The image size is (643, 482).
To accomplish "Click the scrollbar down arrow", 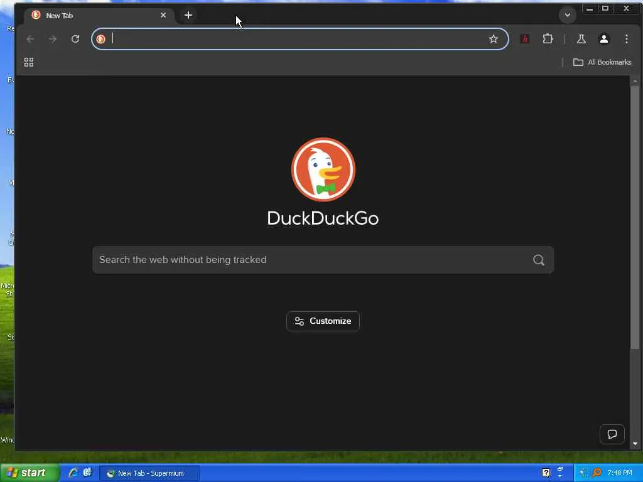I will [x=635, y=444].
